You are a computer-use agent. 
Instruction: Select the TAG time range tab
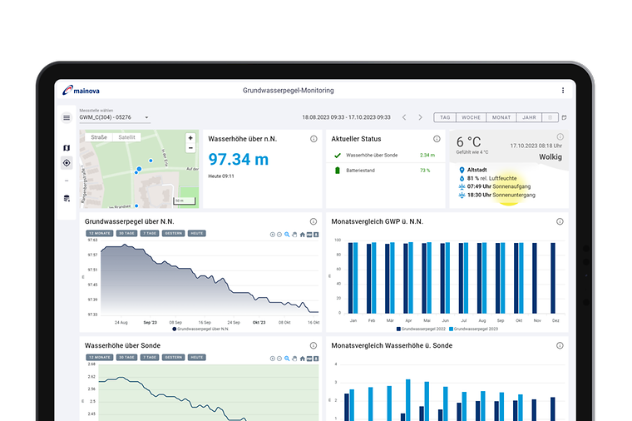[x=445, y=117]
